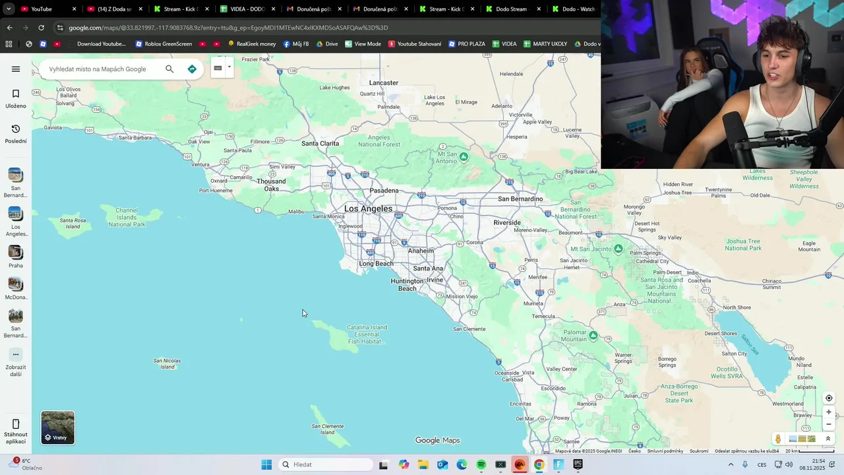
Task: Open the Google Maps hamburger menu
Action: click(16, 69)
